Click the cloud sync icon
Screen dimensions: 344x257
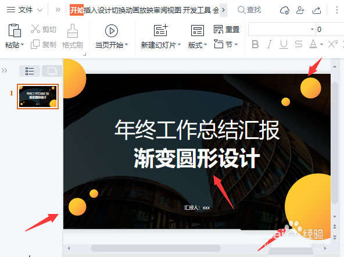click(x=285, y=10)
